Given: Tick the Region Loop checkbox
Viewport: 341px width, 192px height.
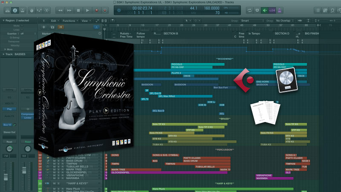Looking at the screenshot, I should pyautogui.click(x=22, y=29).
